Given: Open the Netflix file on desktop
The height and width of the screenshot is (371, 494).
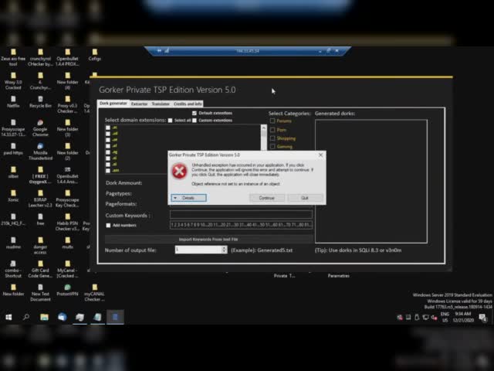Looking at the screenshot, I should tap(13, 101).
